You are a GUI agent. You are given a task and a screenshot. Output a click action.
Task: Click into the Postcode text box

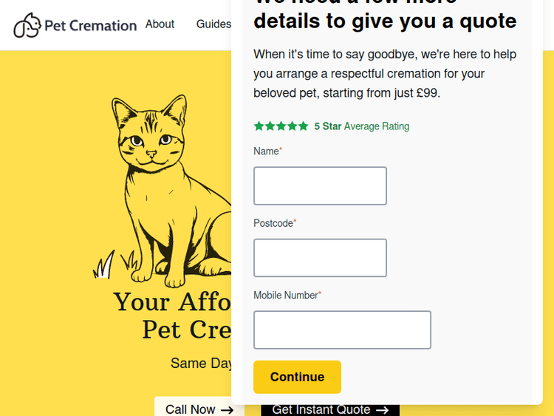(320, 258)
